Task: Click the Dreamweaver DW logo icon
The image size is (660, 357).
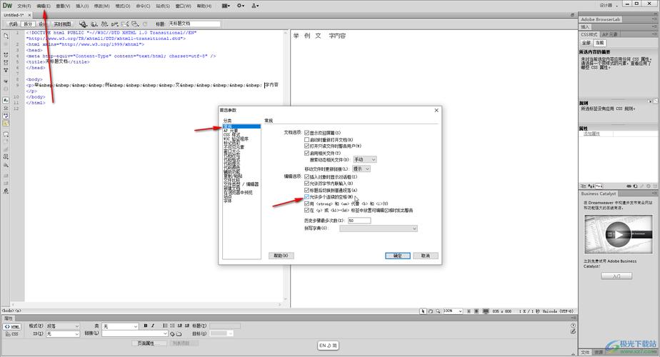Action: [x=8, y=5]
